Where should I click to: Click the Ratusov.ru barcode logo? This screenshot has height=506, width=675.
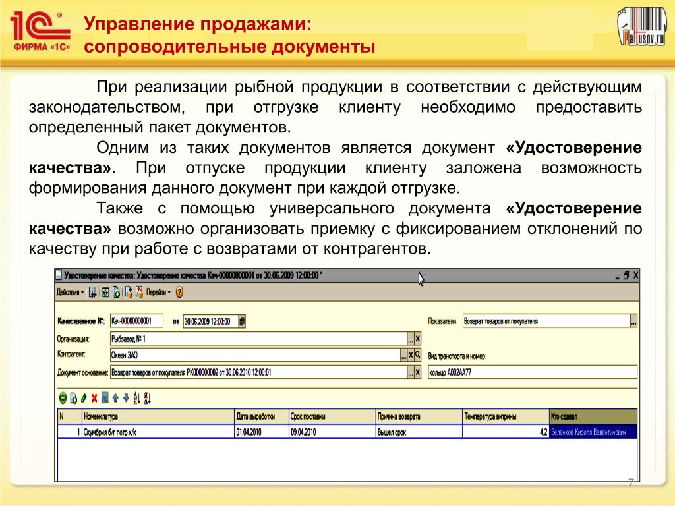641,26
